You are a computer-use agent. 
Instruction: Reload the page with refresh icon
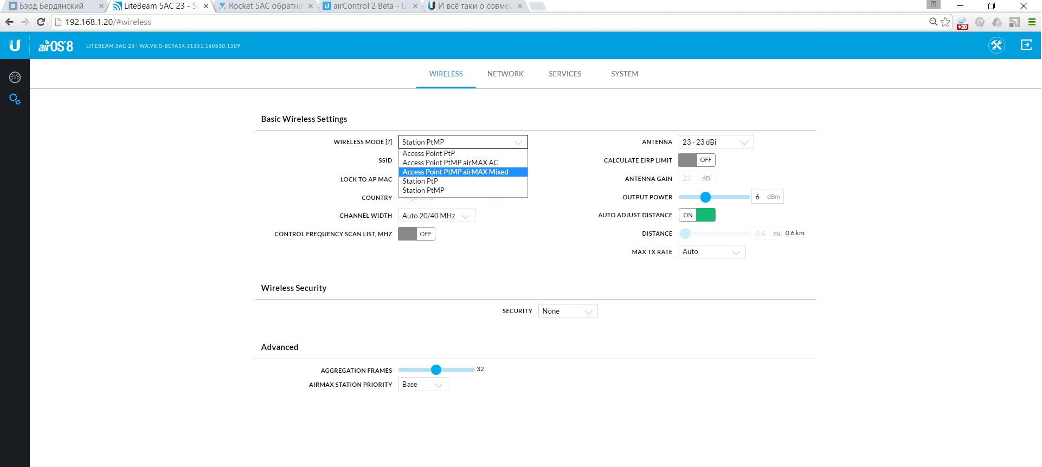pos(41,22)
